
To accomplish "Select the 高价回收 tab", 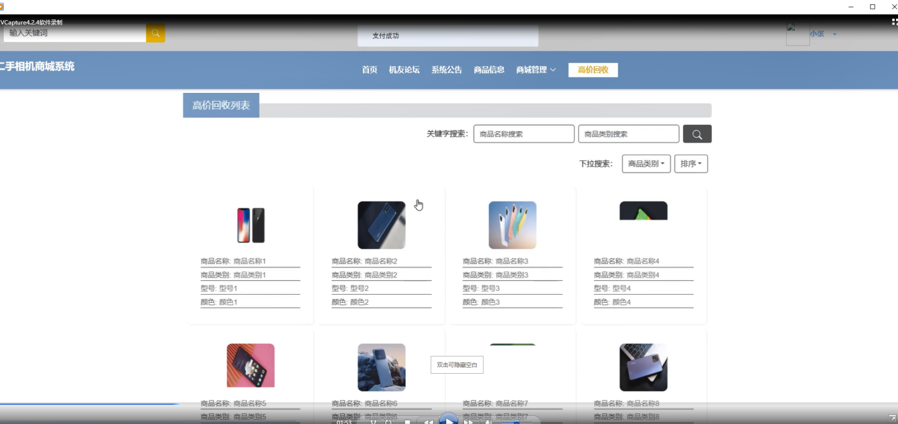I will pyautogui.click(x=593, y=70).
